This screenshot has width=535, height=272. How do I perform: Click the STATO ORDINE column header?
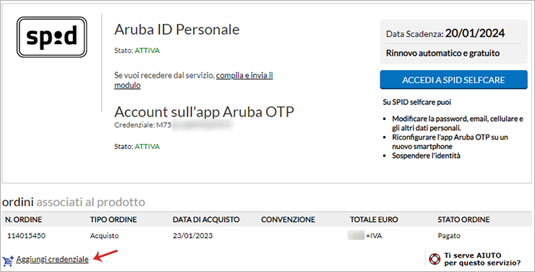pos(463,219)
